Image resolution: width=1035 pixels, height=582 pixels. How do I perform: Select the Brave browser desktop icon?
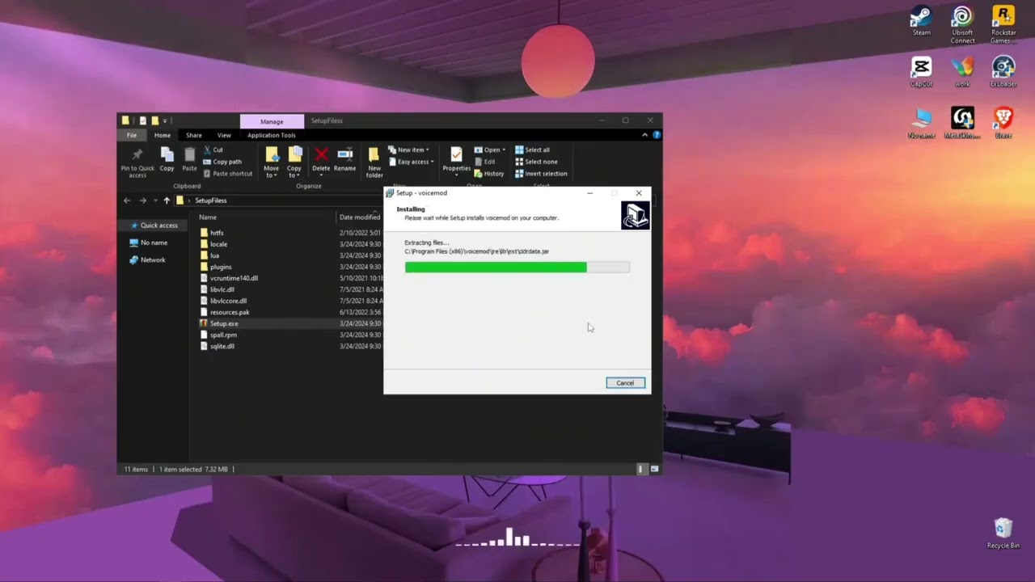click(x=1003, y=122)
